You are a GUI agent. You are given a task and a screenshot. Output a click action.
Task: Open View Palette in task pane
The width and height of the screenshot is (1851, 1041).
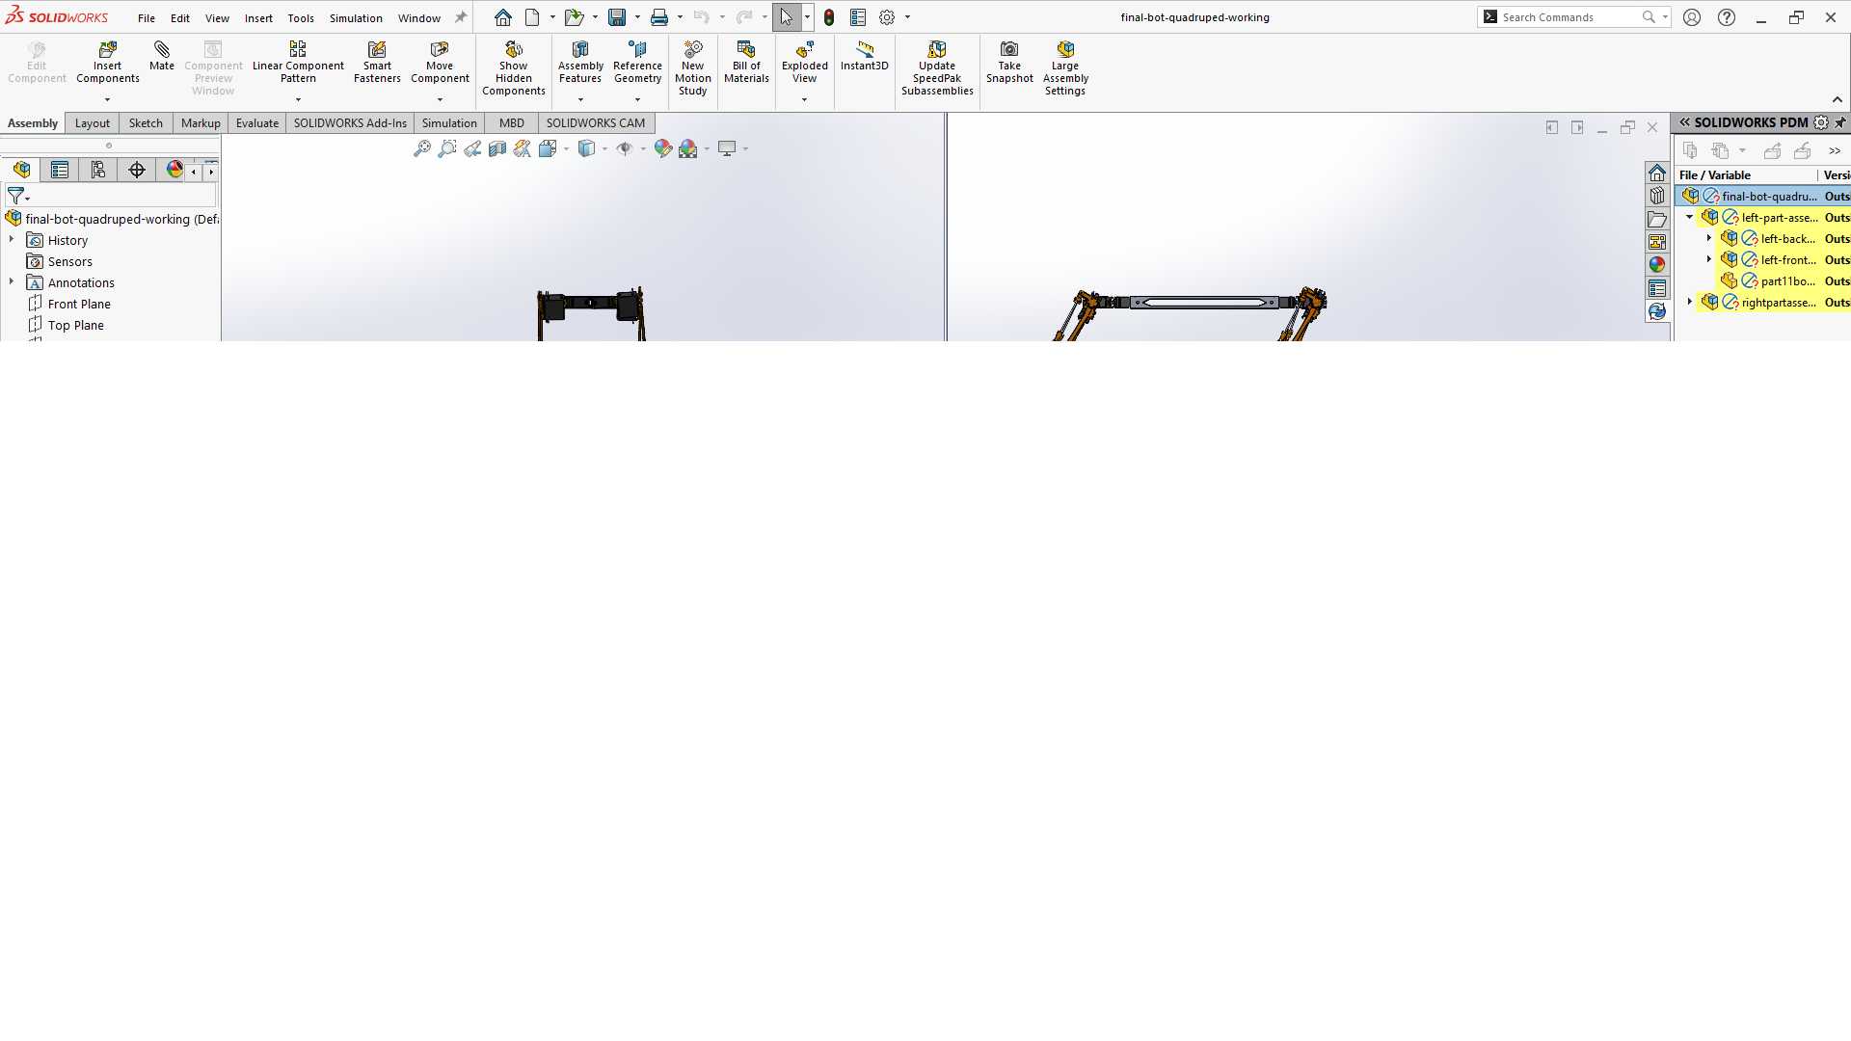tap(1657, 242)
